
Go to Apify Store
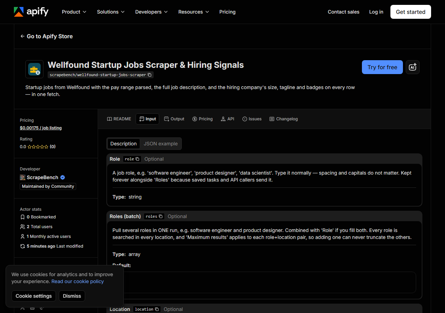click(47, 36)
